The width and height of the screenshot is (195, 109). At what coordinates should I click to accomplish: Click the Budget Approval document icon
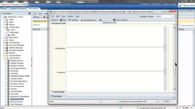tap(8, 61)
